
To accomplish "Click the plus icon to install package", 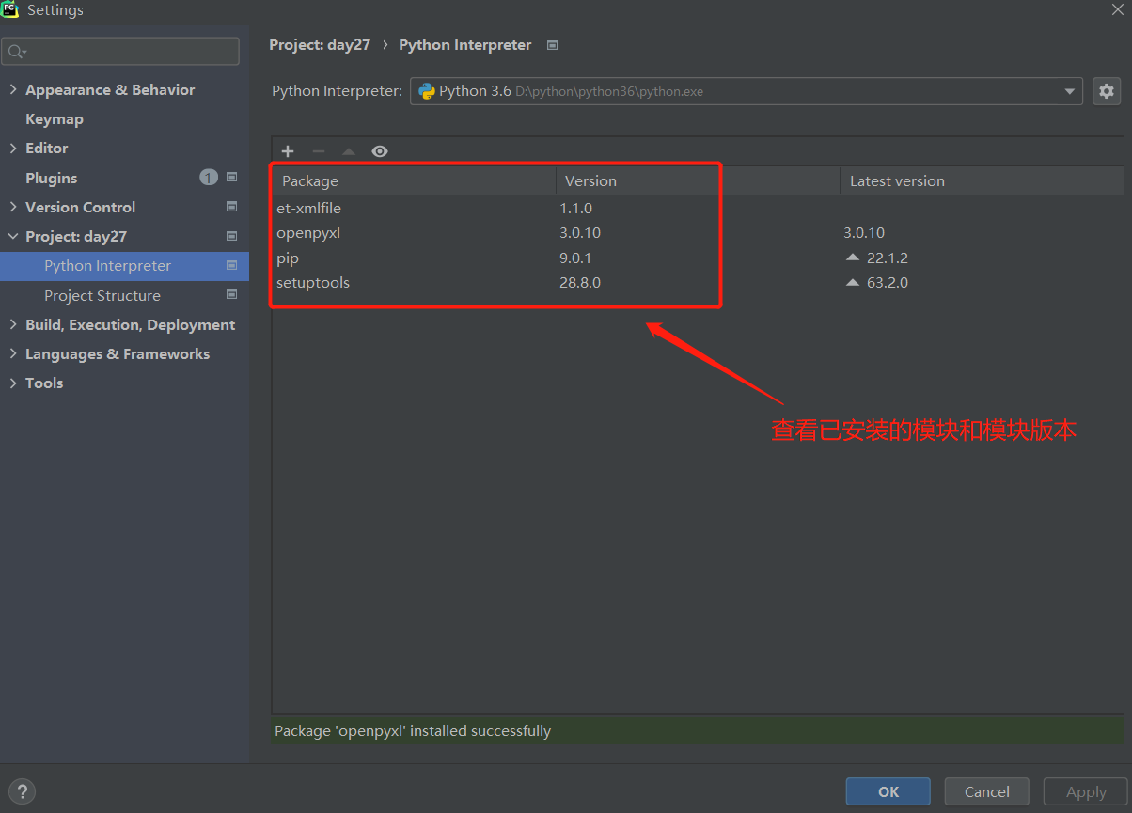I will point(288,151).
